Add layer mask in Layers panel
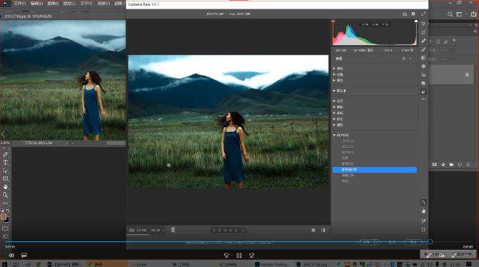The height and width of the screenshot is (267, 479). point(435,165)
